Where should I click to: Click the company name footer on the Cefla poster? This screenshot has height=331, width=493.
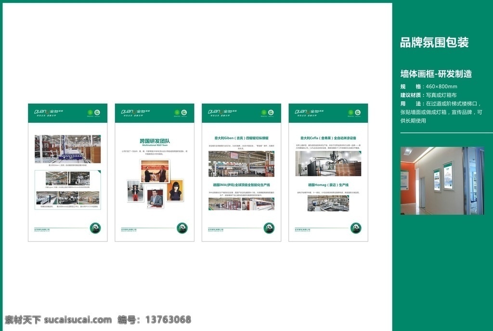302,230
